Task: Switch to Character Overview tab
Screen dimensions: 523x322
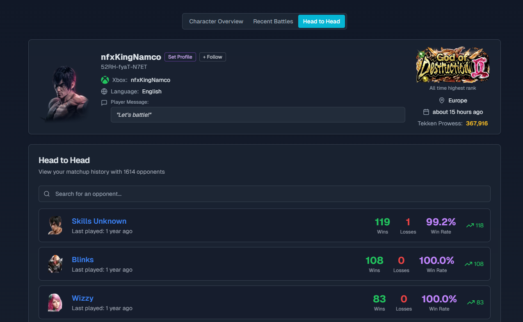Action: [x=216, y=21]
